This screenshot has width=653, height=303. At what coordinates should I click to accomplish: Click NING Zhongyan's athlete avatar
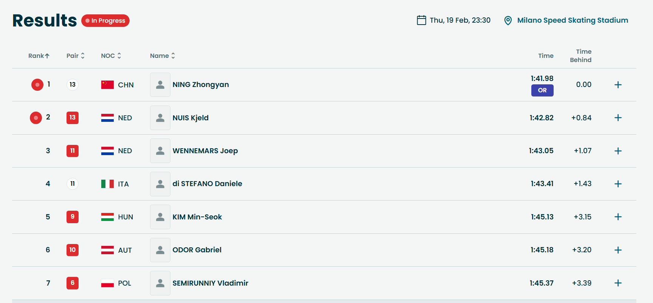(160, 85)
